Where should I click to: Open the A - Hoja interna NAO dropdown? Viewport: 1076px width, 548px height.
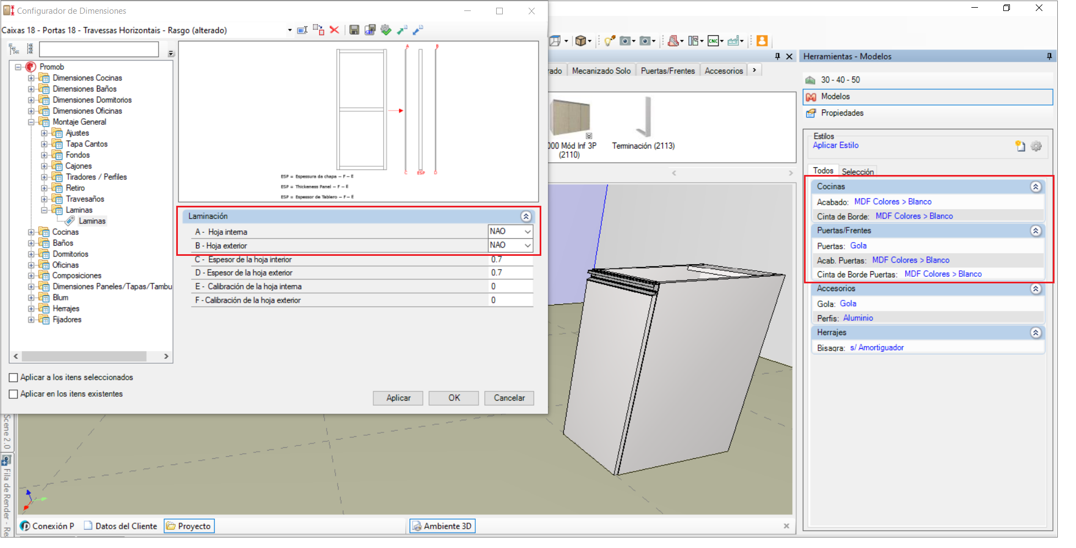click(x=528, y=232)
